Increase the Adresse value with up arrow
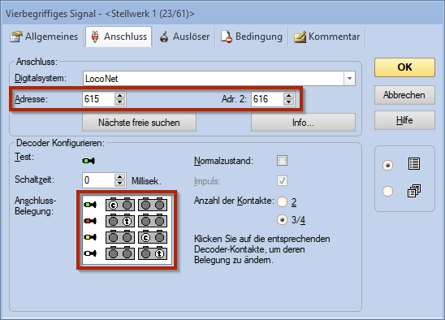Viewport: 445px width, 320px height. (x=120, y=96)
